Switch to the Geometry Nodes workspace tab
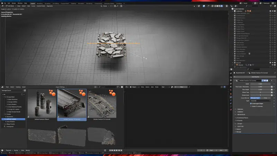The image size is (277, 156). pos(109,3)
